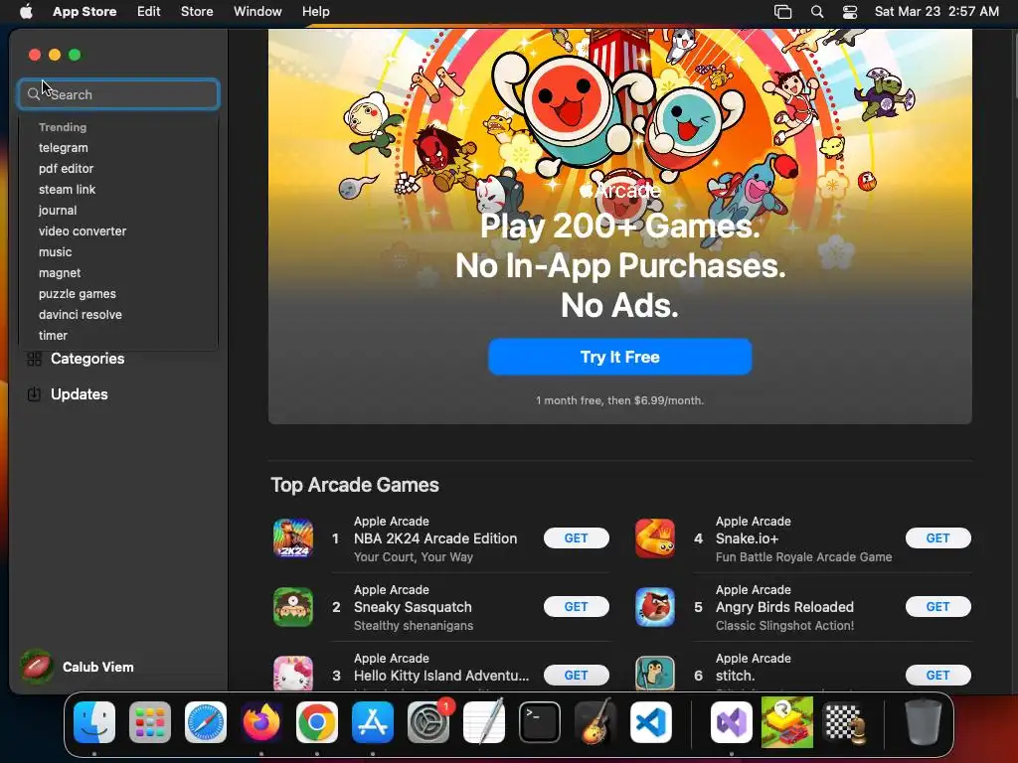Viewport: 1018px width, 763px height.
Task: Open Safari in the Dock
Action: pos(206,722)
